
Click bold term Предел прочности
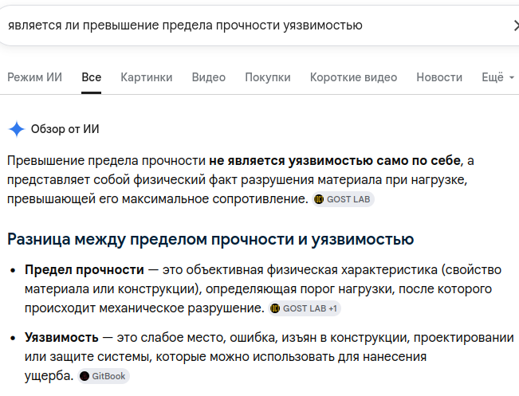click(x=85, y=270)
